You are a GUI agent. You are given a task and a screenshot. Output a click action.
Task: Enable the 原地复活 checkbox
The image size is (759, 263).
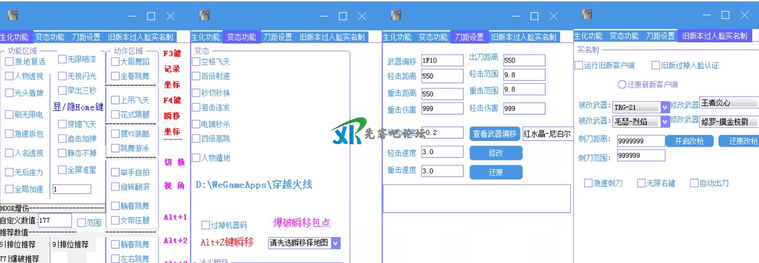click(9, 62)
